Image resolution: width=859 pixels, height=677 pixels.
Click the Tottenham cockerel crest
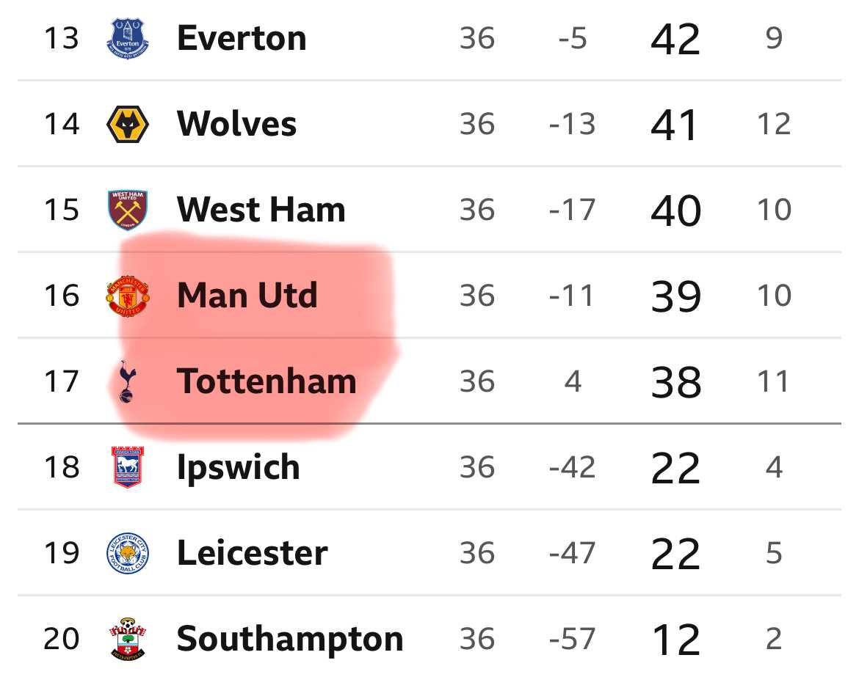click(x=127, y=381)
